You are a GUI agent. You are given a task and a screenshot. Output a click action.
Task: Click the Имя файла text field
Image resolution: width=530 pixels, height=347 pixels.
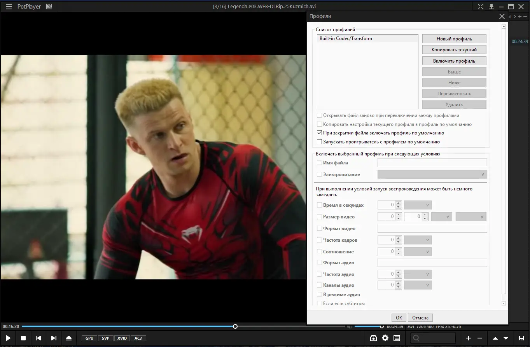(432, 163)
